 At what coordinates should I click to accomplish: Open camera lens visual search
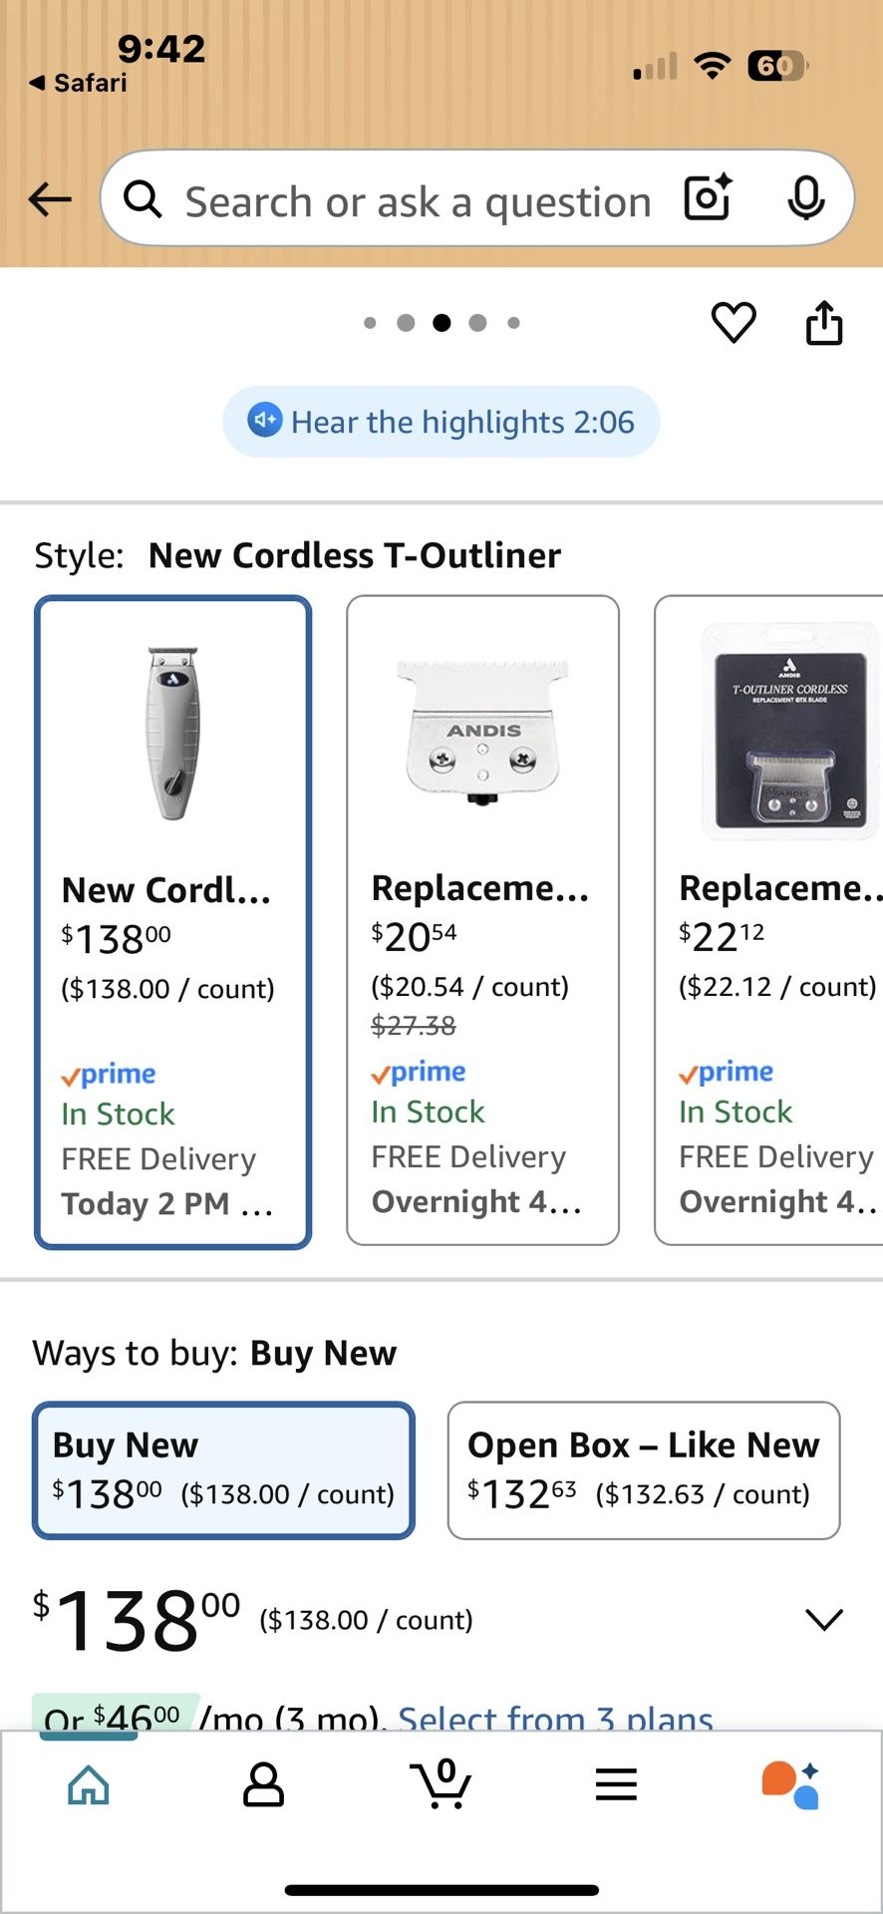coord(708,197)
